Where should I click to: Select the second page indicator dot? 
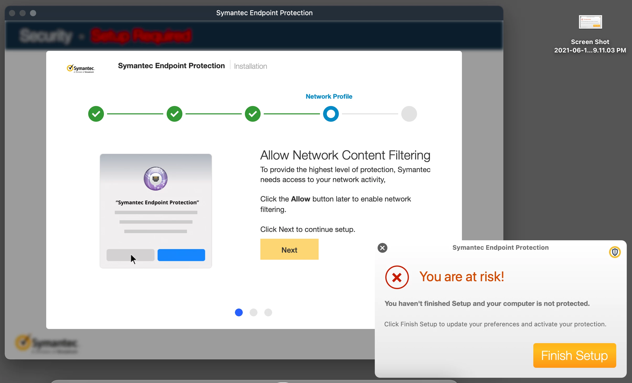click(253, 312)
